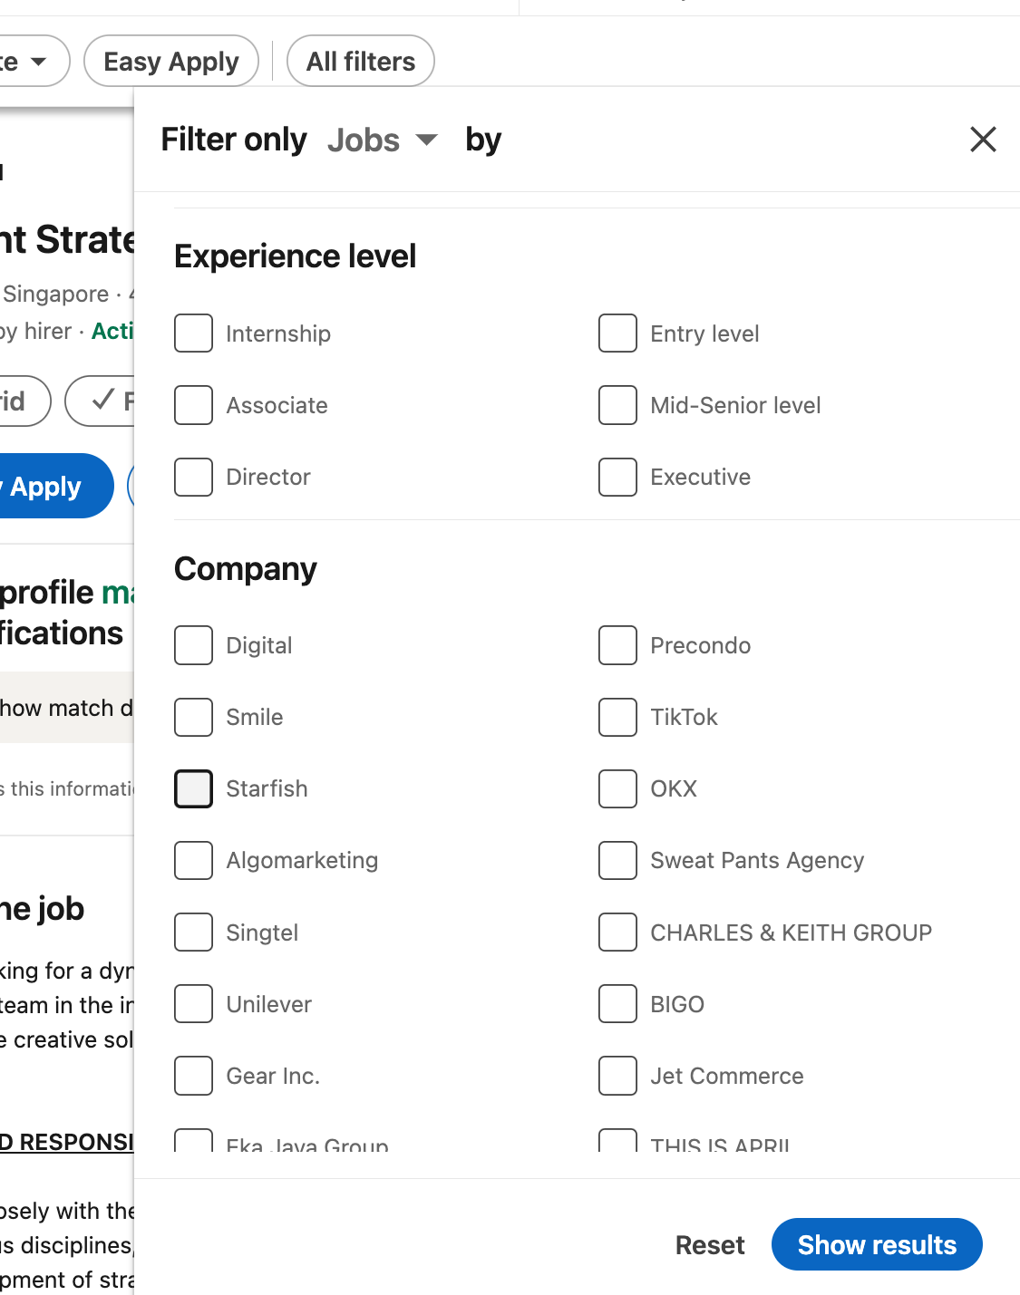Screen dimensions: 1020x1295
Task: Select Unilever in the Company list
Action: 193,1003
